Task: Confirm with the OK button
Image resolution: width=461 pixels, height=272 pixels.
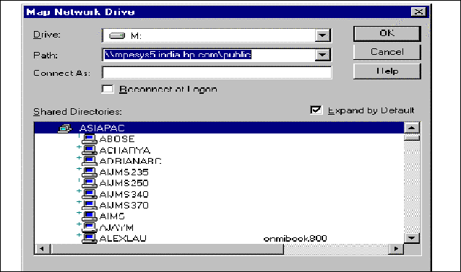Action: pyautogui.click(x=387, y=33)
